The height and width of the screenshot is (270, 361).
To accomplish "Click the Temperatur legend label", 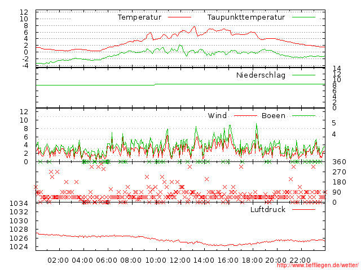I will pyautogui.click(x=140, y=17).
